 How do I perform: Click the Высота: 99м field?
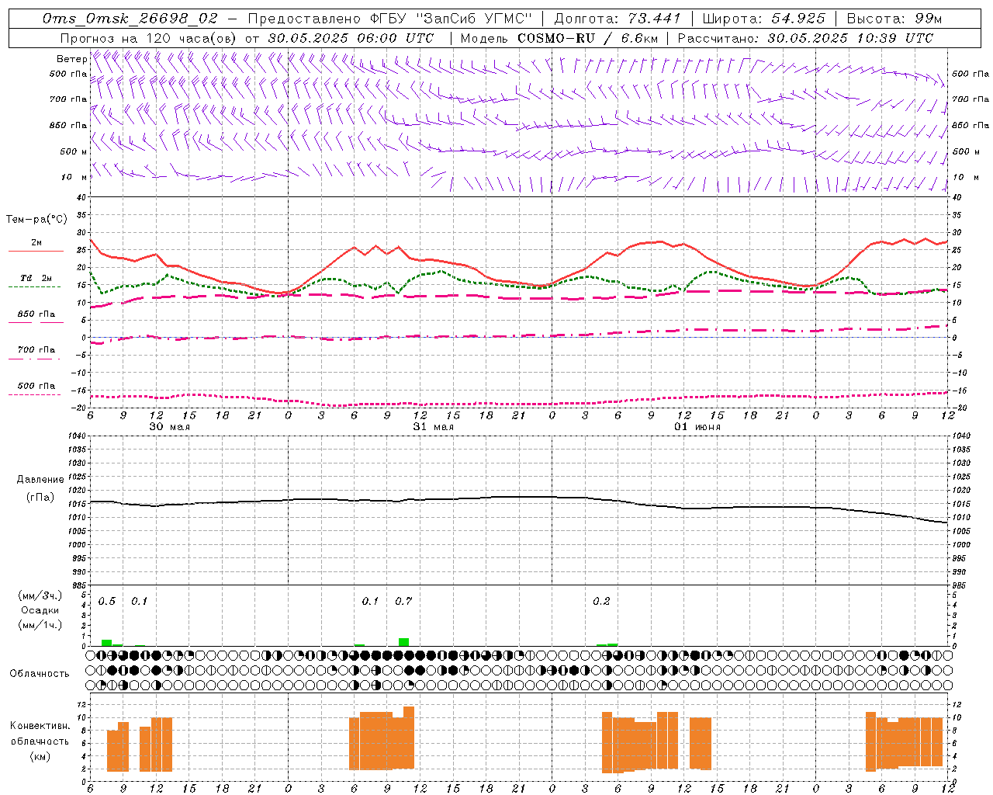coord(894,19)
